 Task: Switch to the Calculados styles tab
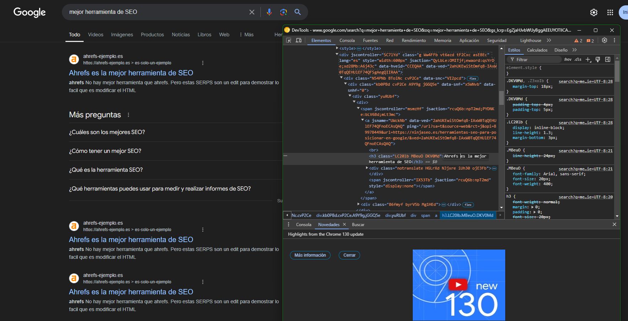pyautogui.click(x=537, y=50)
